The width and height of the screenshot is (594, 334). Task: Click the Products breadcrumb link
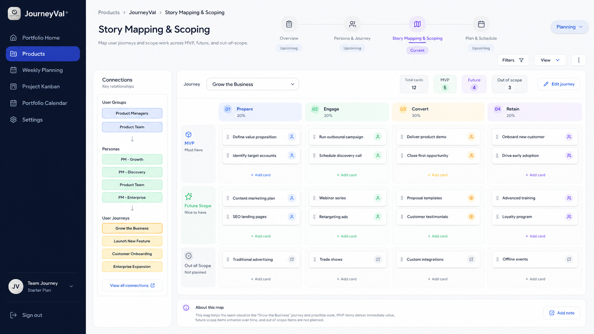click(109, 12)
